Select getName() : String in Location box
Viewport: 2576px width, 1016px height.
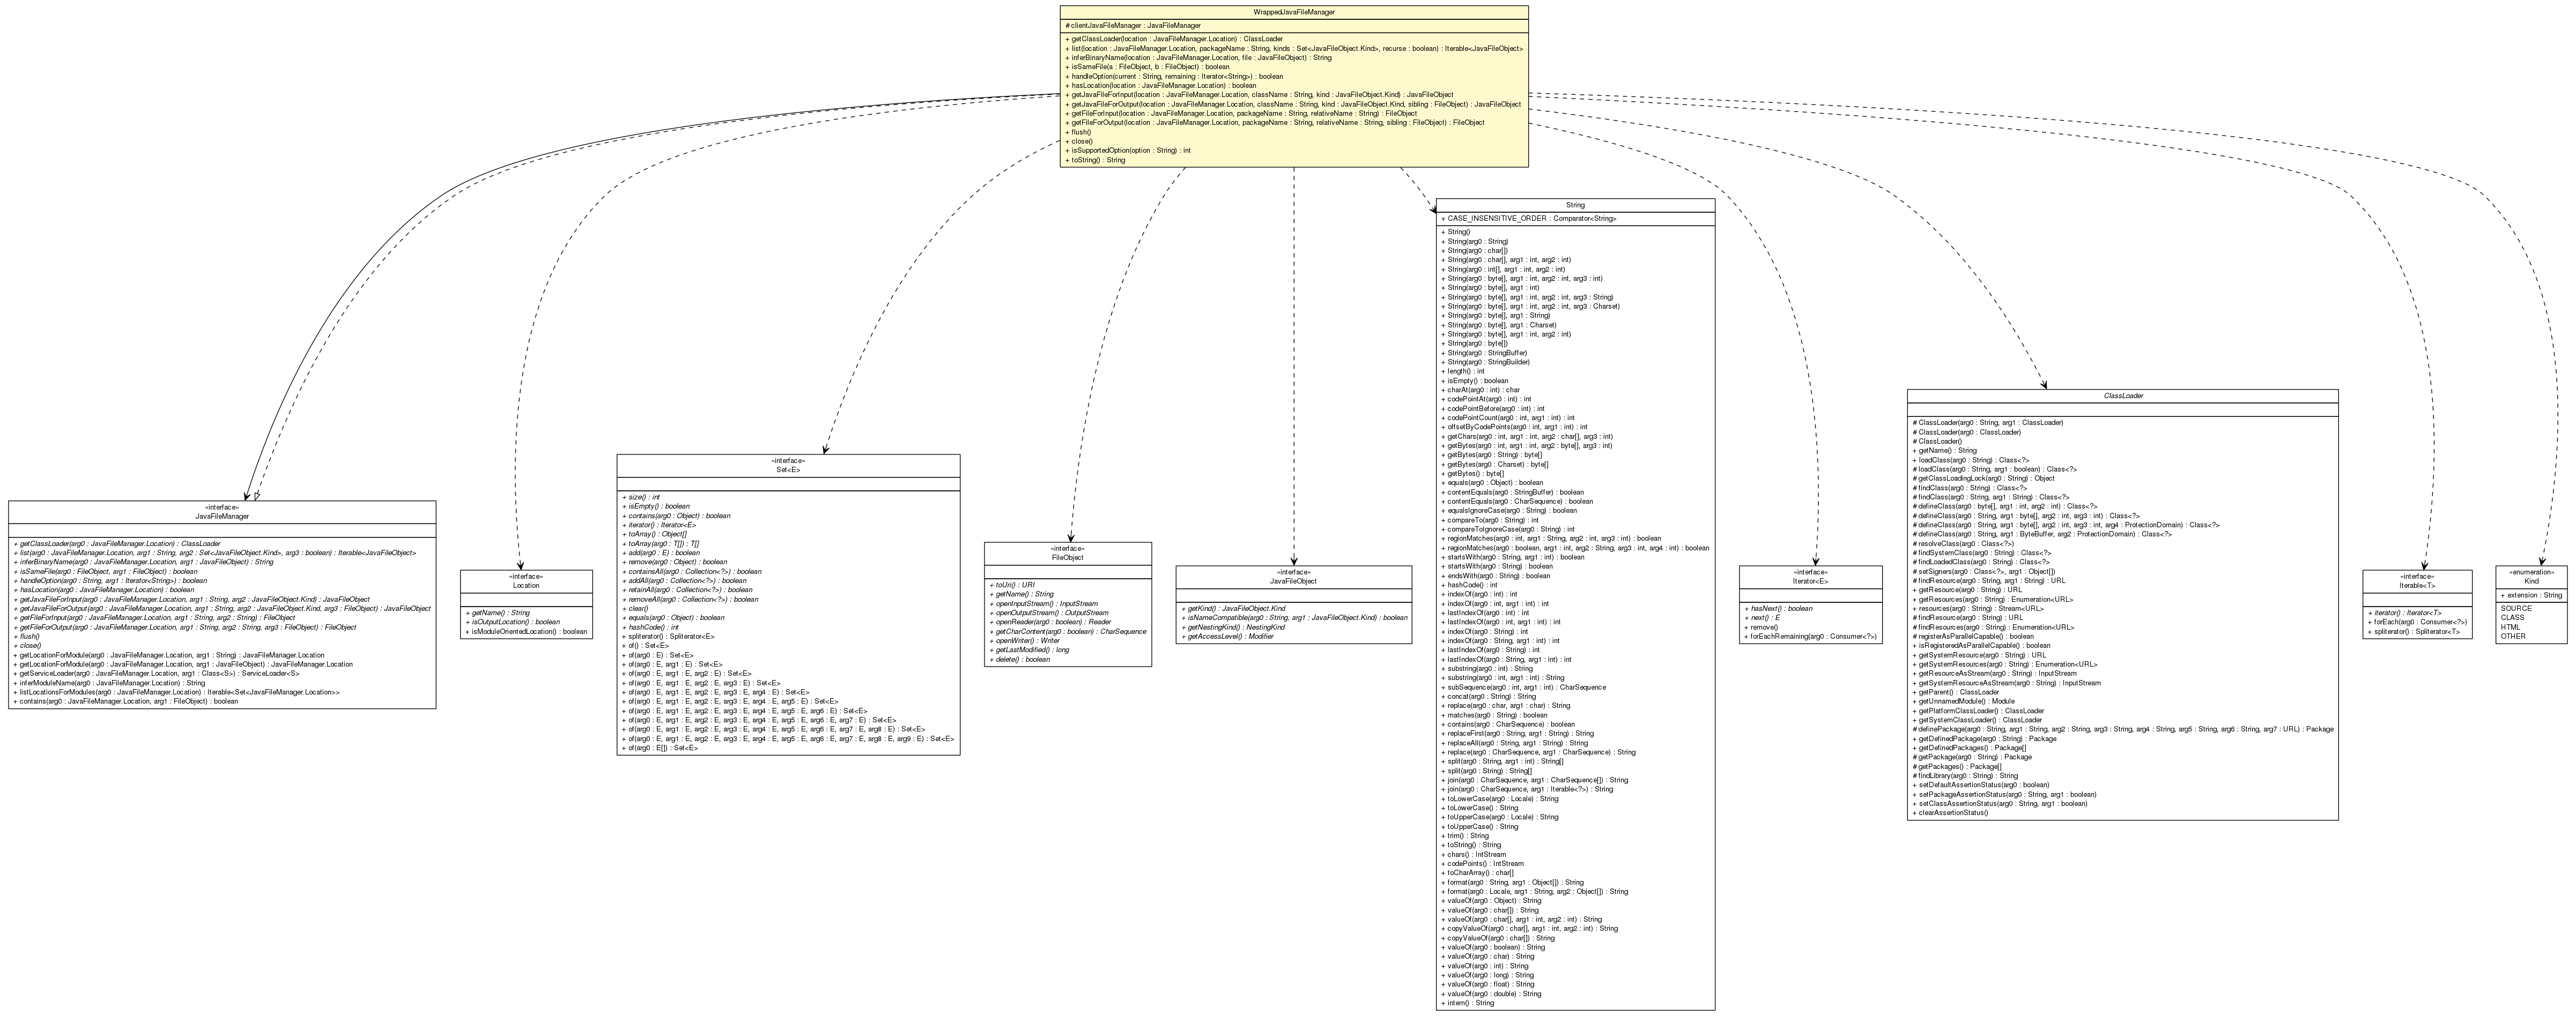point(497,612)
